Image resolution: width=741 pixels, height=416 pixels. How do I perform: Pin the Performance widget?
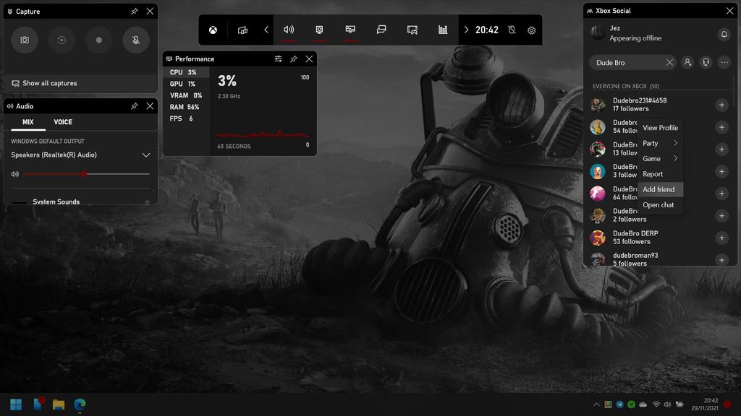294,58
